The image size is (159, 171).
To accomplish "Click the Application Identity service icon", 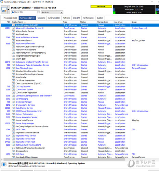I will click(13, 40).
